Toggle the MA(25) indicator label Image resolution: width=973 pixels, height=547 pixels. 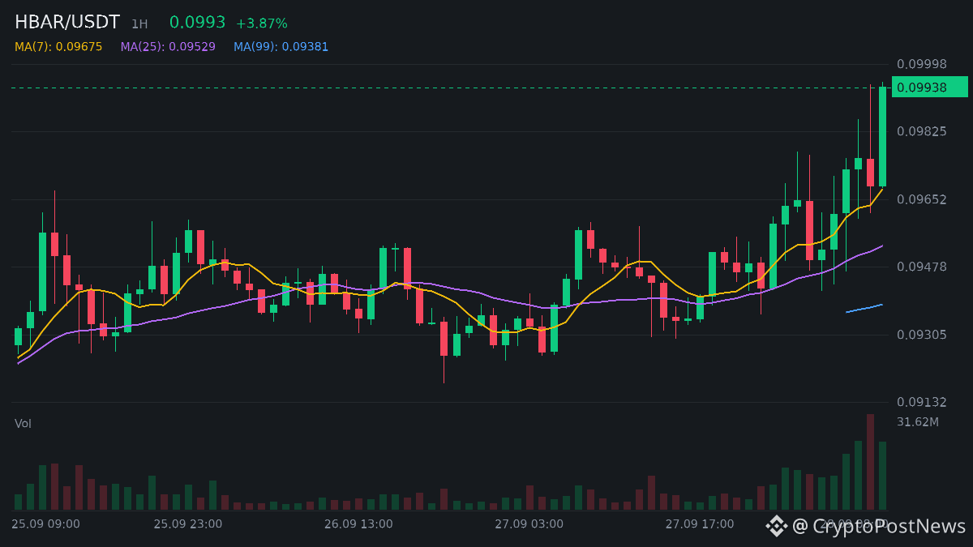[x=168, y=47]
